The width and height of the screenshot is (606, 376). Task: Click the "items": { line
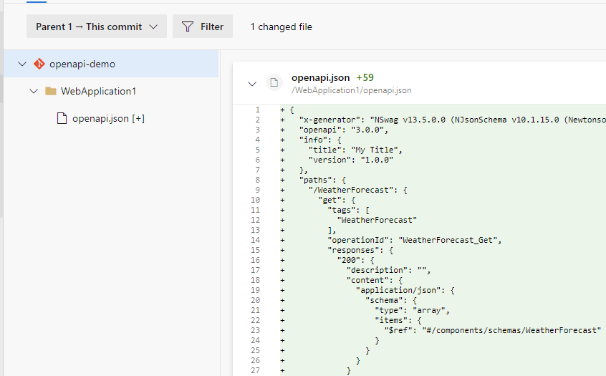398,321
